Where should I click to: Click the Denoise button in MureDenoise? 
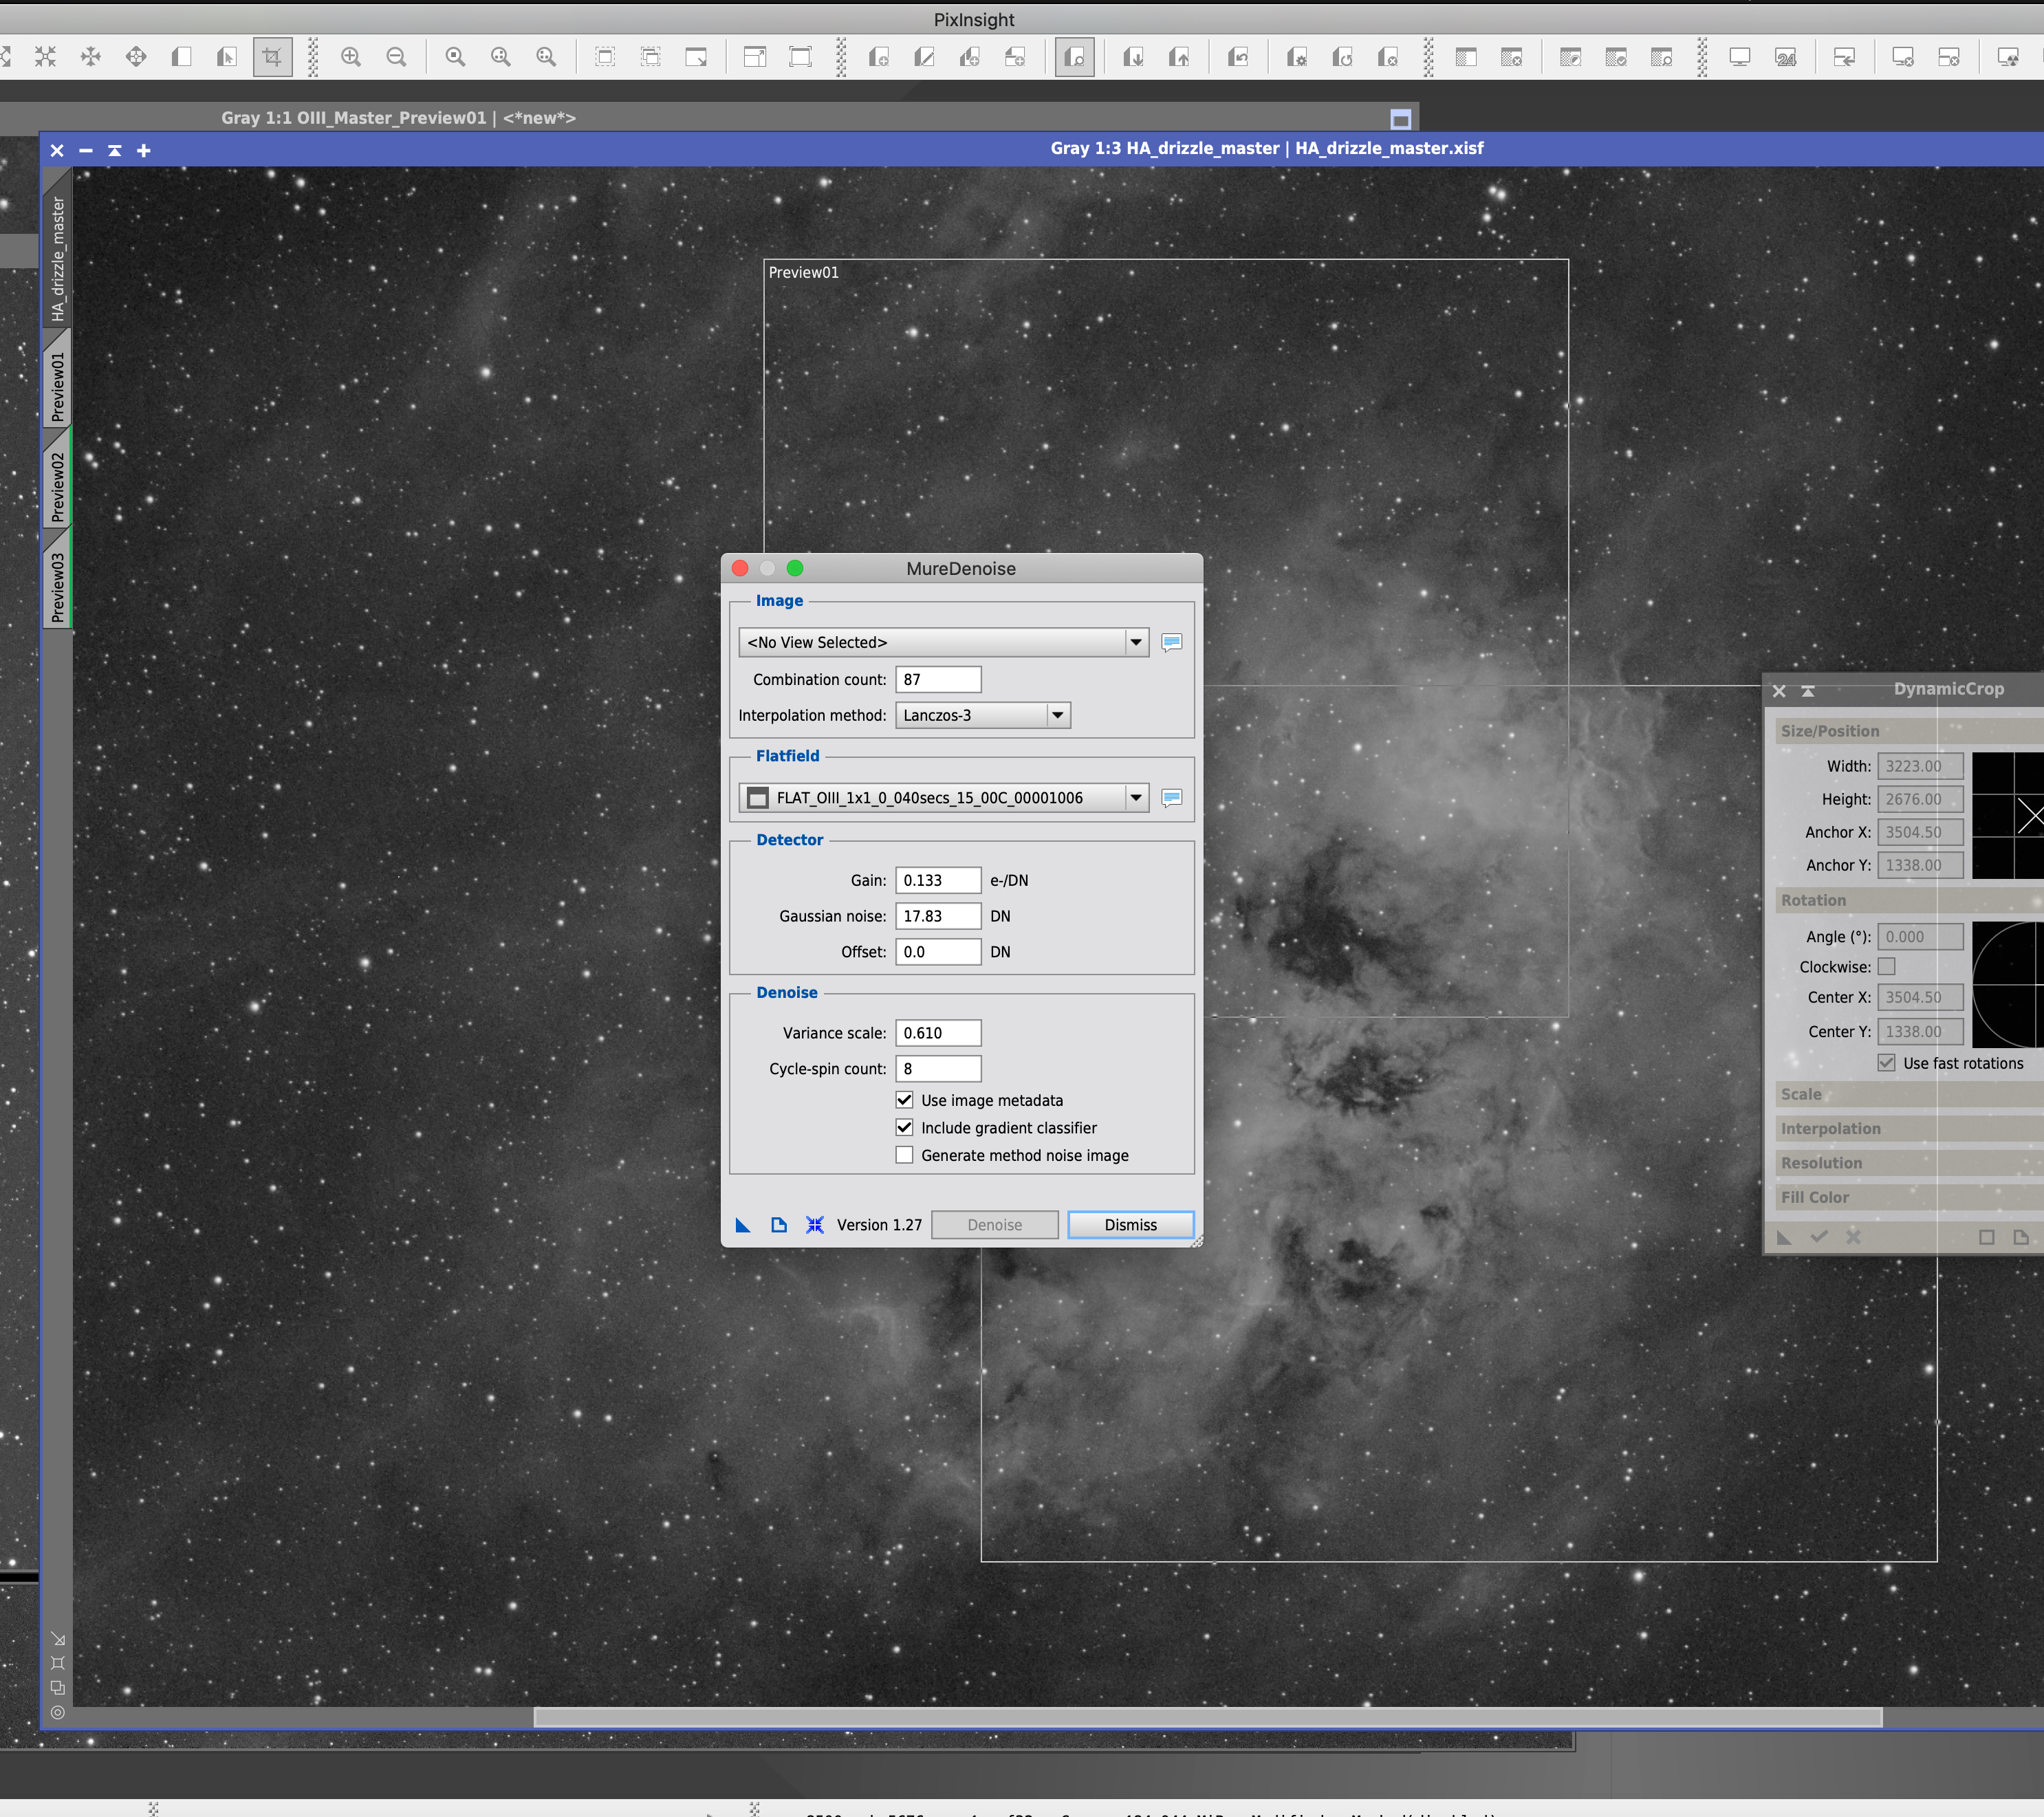point(994,1225)
